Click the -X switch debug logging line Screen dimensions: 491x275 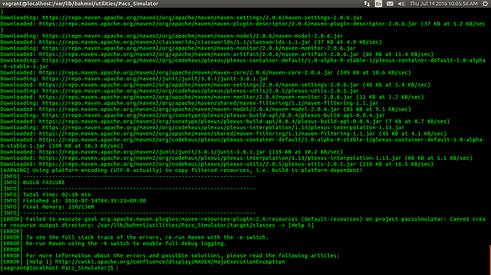click(x=113, y=244)
